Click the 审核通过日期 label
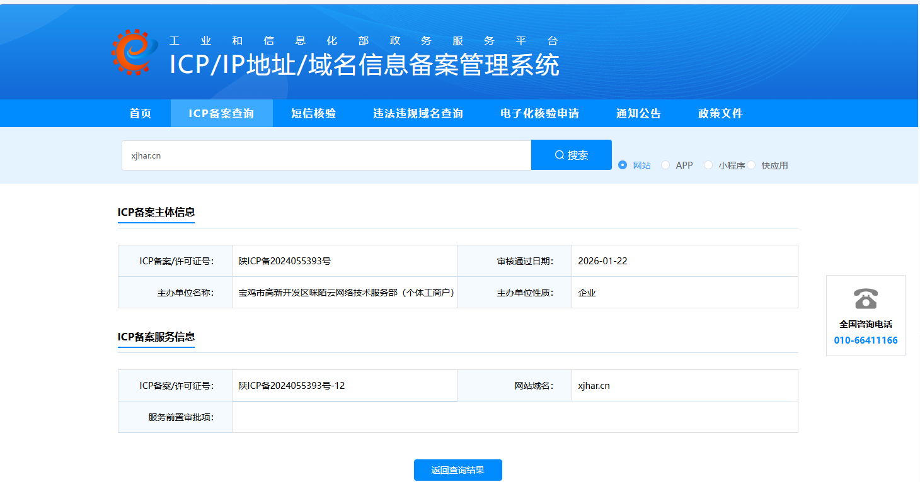The height and width of the screenshot is (482, 920). click(x=525, y=261)
